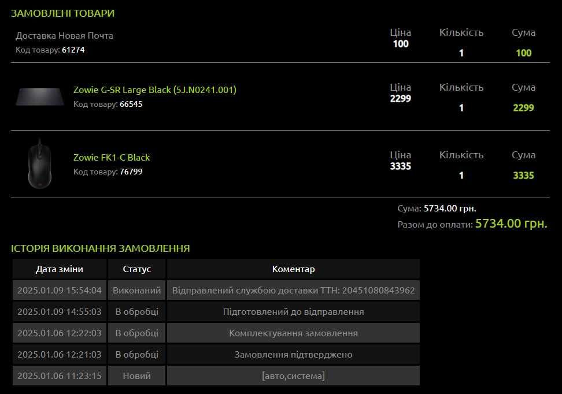
Task: Click the 'Сума' label in the delivery row
Action: pos(524,32)
